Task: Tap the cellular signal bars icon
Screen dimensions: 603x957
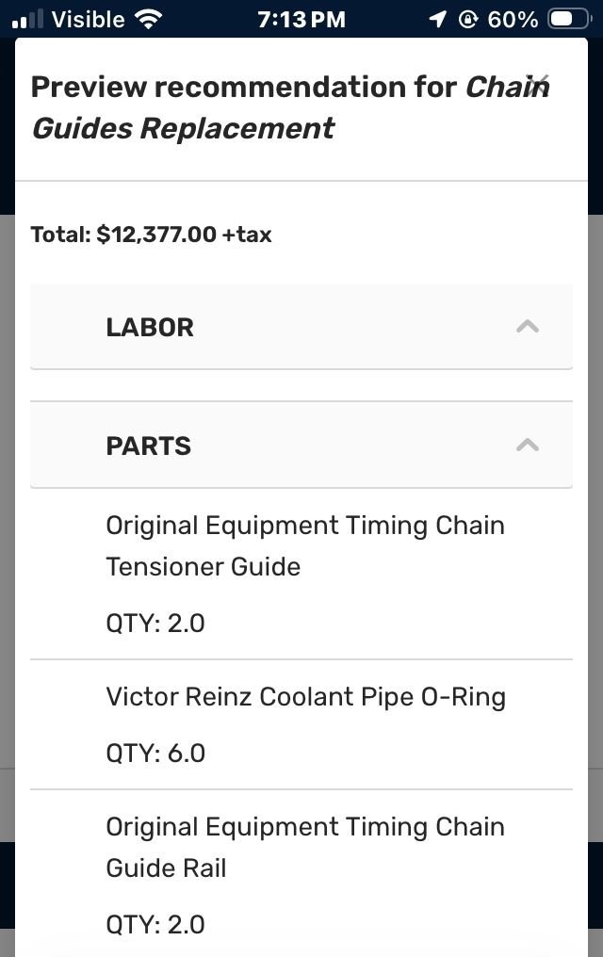Action: [28, 19]
